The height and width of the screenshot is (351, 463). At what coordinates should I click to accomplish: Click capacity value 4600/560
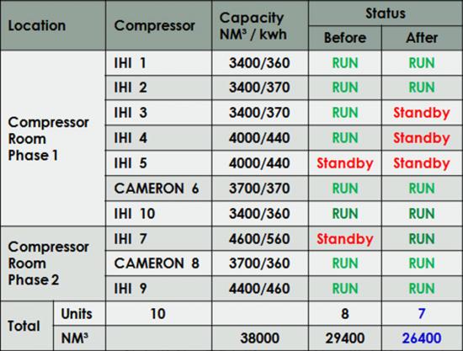click(x=259, y=239)
